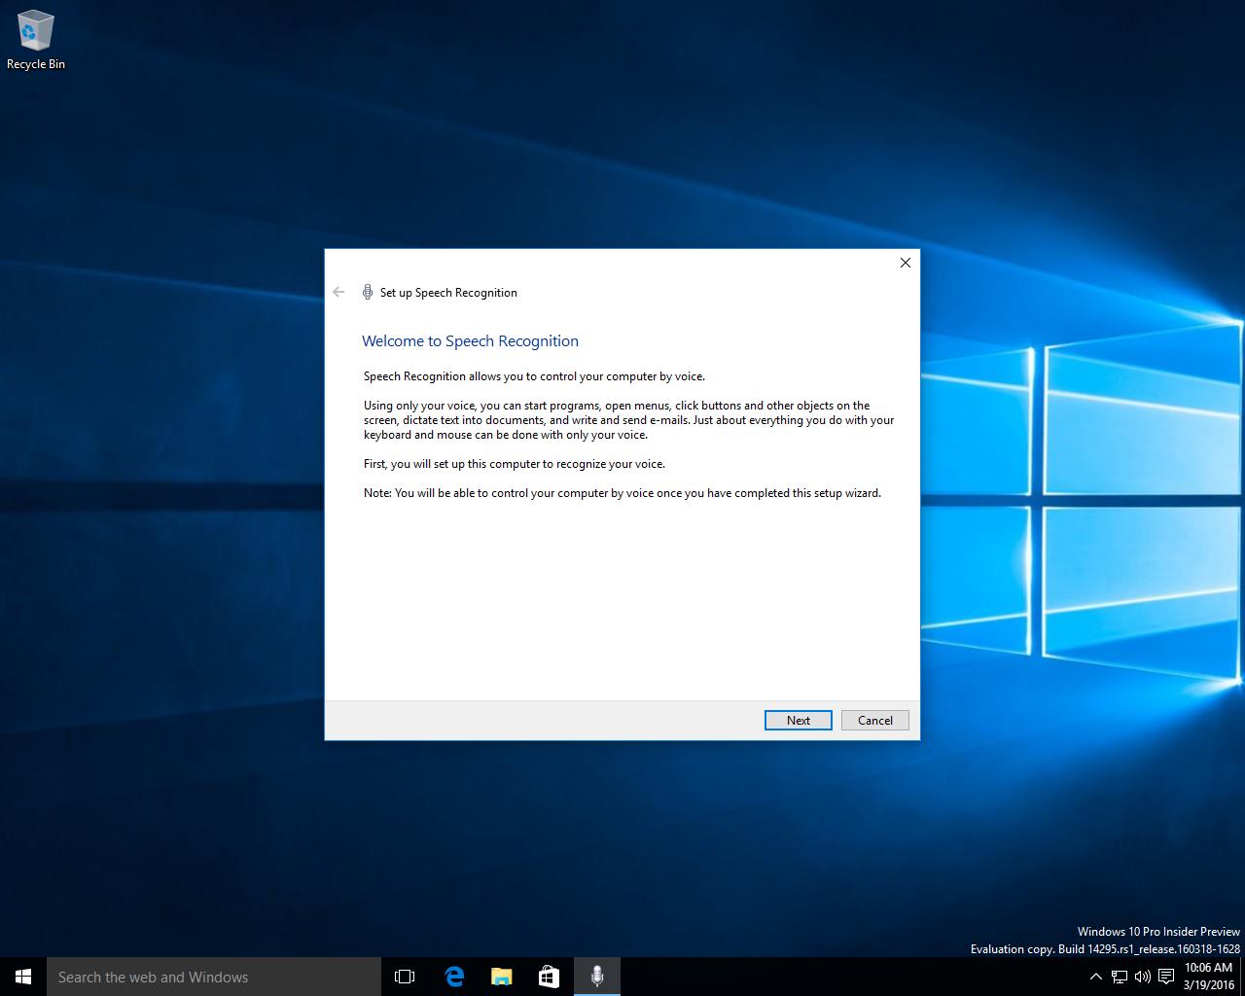This screenshot has width=1245, height=996.
Task: Open File Explorer from the taskbar
Action: [x=501, y=977]
